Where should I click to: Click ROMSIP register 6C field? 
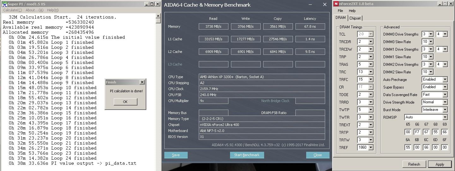426,147
